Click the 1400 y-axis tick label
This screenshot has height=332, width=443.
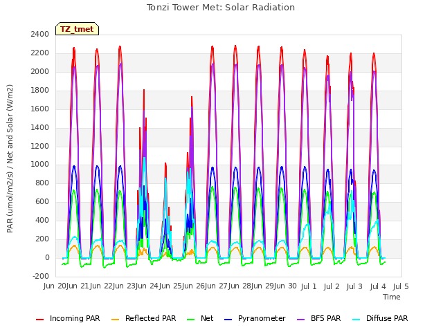(40, 127)
